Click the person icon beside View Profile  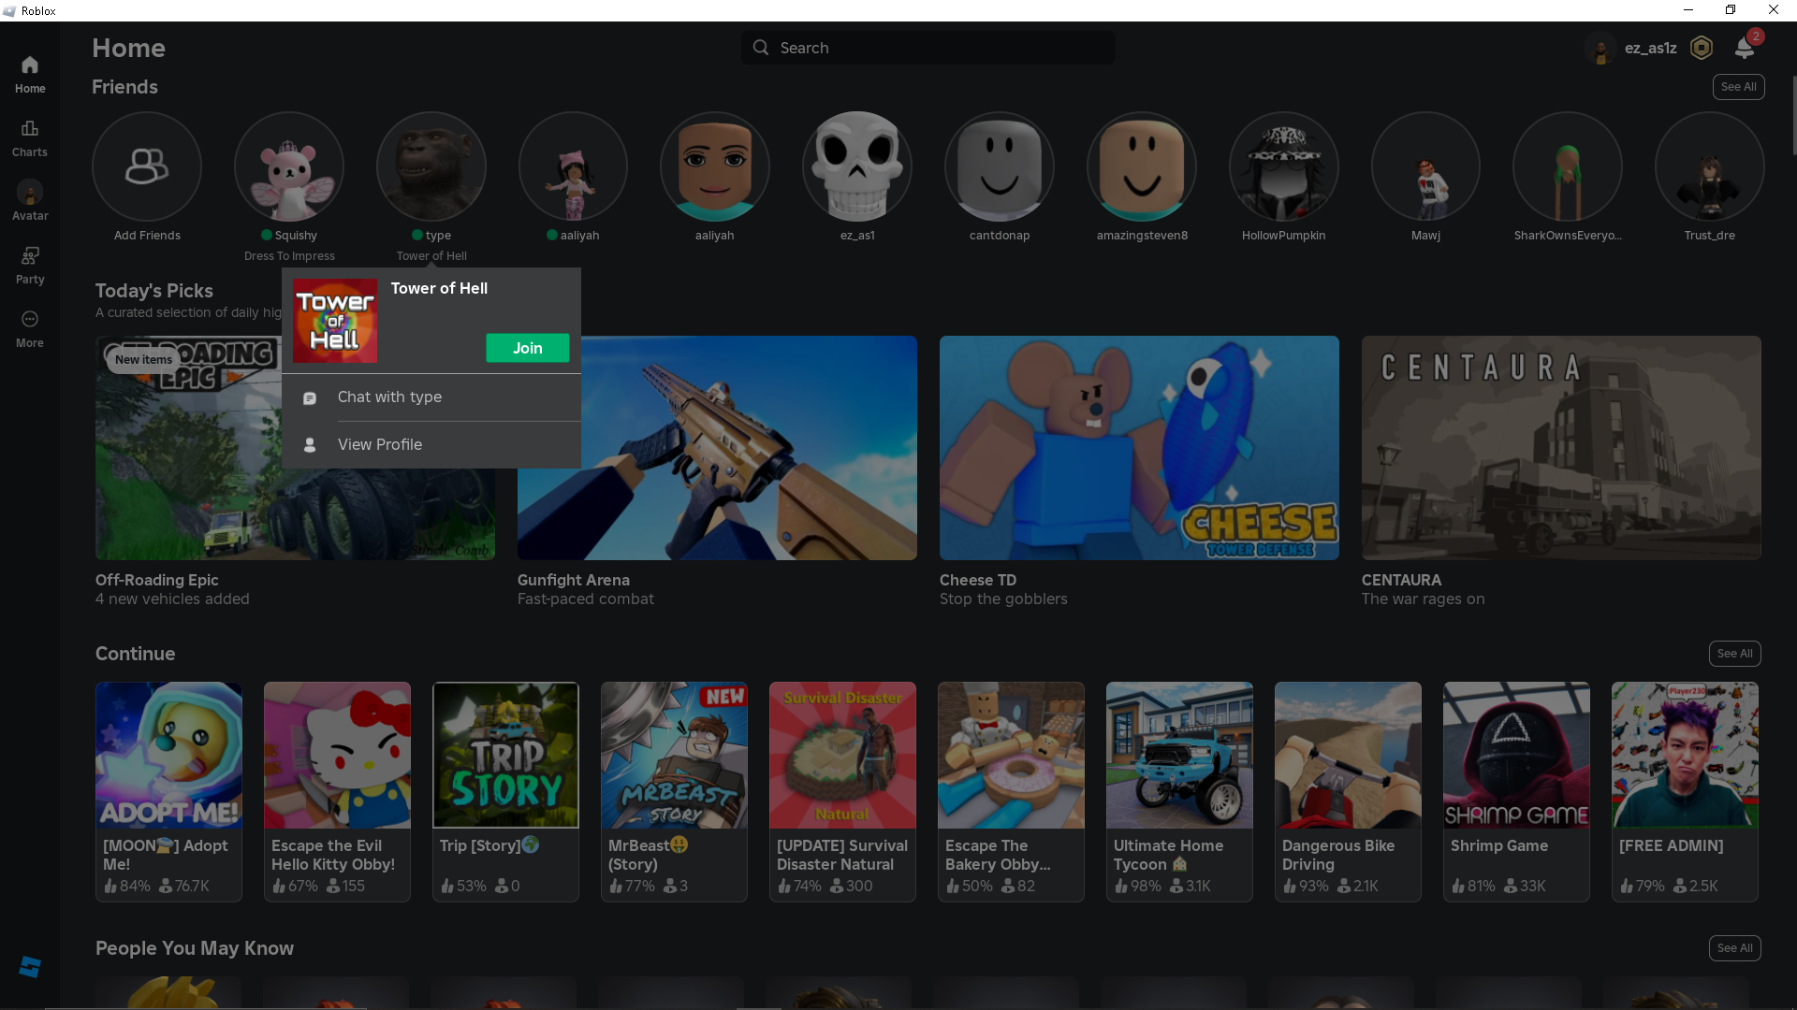[x=310, y=445]
